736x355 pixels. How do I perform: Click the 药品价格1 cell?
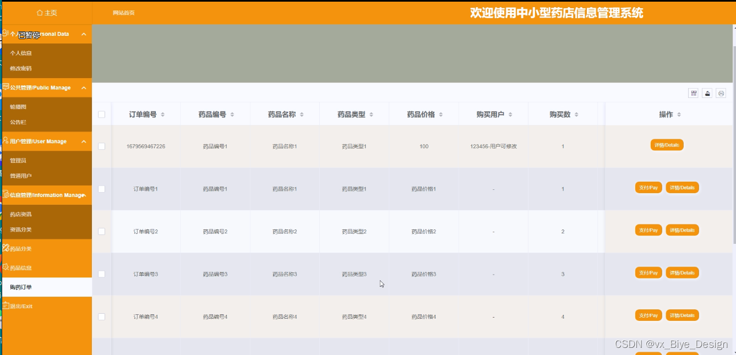[x=424, y=189]
